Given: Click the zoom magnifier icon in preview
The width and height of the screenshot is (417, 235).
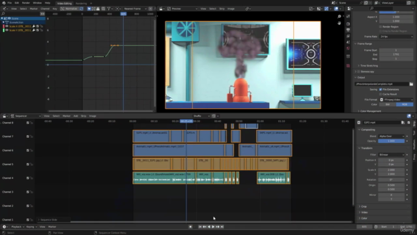Looking at the screenshot, I should 339,16.
